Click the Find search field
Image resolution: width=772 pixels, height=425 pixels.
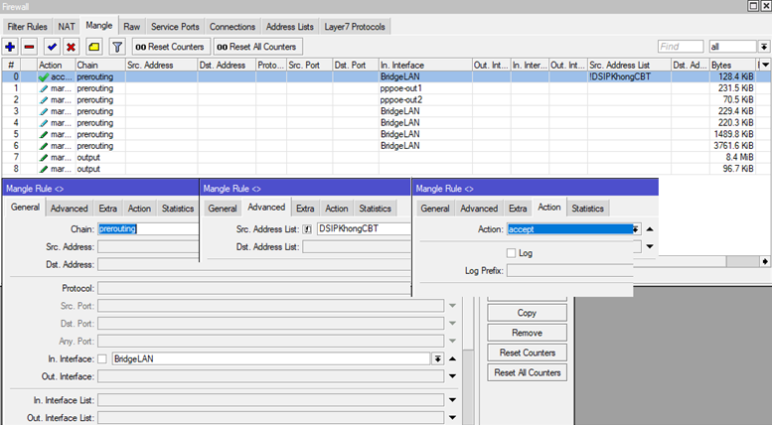coord(680,47)
